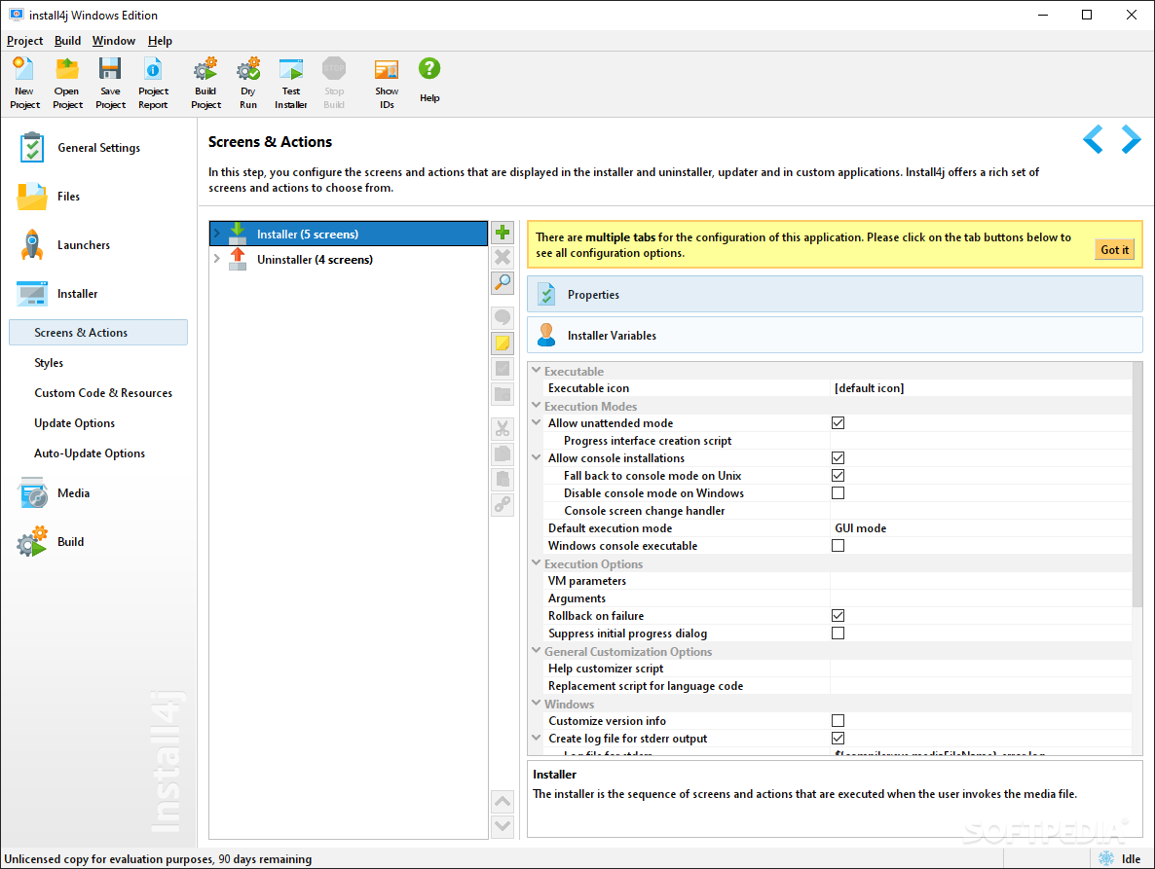Click the yellow sticky note icon

(x=503, y=343)
